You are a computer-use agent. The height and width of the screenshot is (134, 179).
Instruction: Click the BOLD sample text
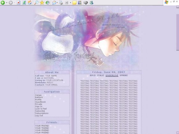(x=93, y=75)
